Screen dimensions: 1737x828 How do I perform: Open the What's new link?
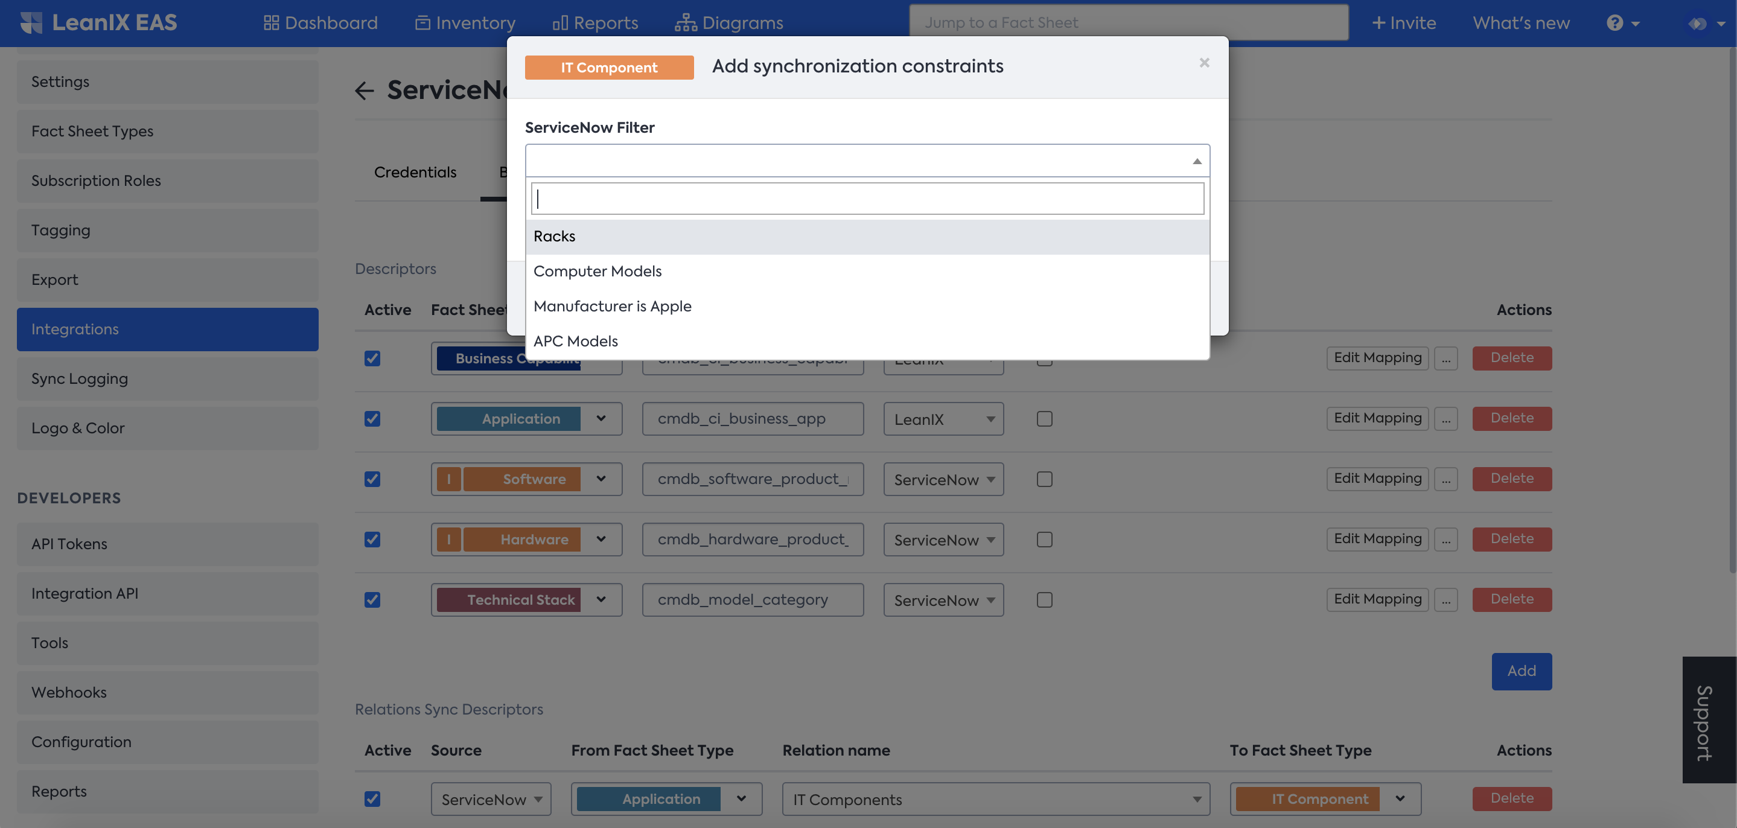(x=1521, y=23)
